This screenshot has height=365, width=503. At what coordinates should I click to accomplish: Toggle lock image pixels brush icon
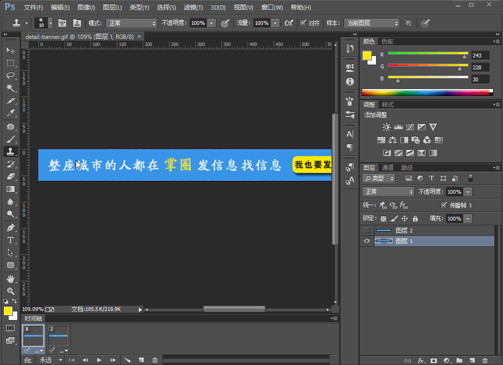tap(394, 219)
